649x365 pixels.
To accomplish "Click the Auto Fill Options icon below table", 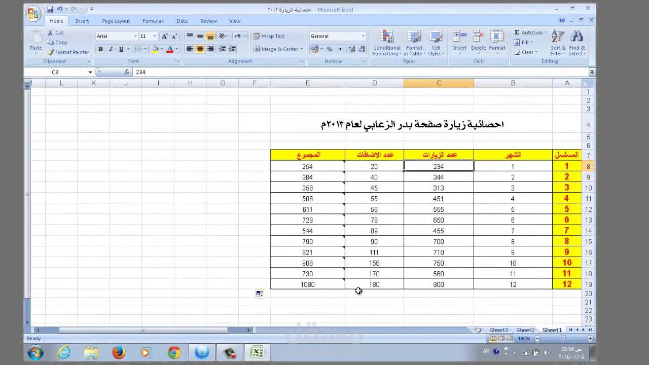I will tap(259, 294).
